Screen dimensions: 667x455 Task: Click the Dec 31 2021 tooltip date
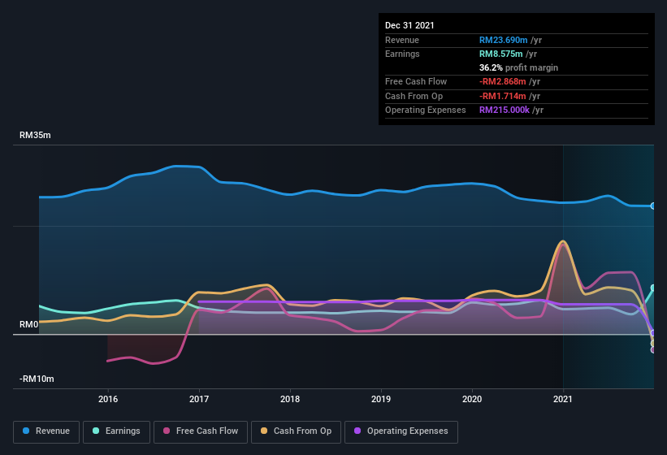(409, 25)
